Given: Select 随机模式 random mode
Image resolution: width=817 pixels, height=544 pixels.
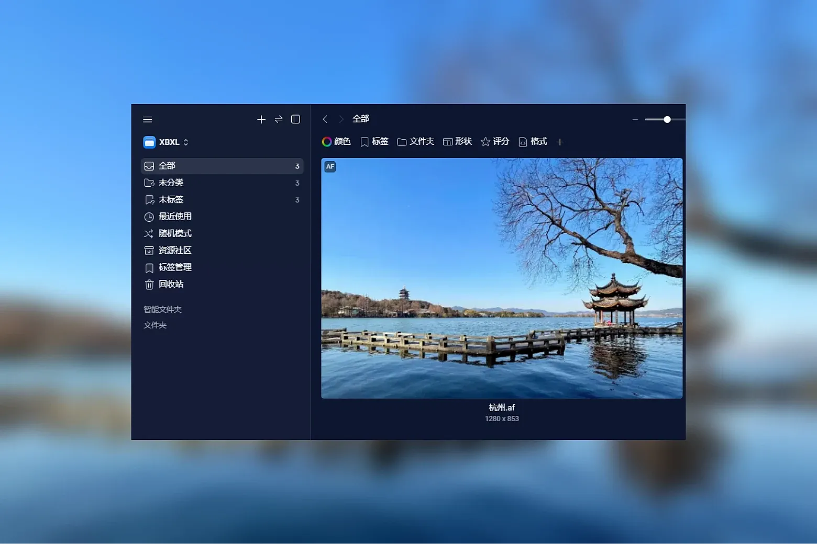Looking at the screenshot, I should [x=175, y=233].
